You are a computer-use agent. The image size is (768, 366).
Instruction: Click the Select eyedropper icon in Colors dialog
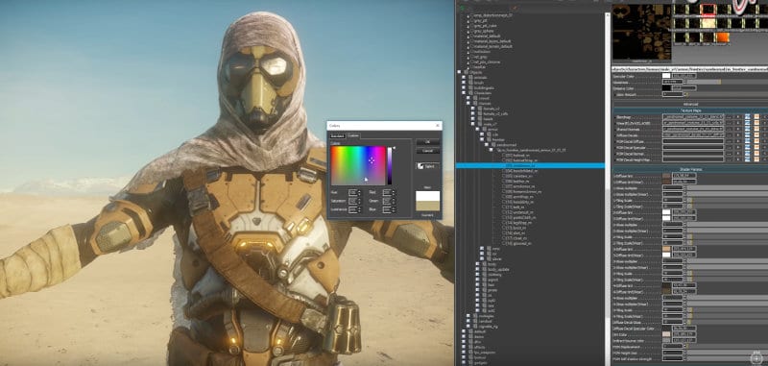(x=420, y=166)
